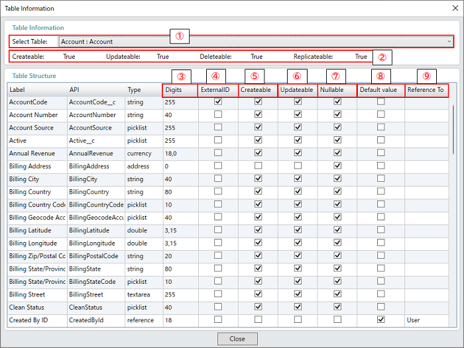Sort by the Type column header

coord(144,90)
